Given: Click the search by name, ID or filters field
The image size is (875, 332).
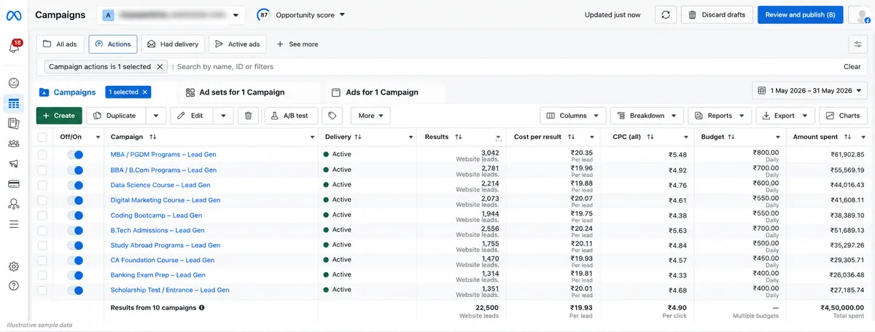Looking at the screenshot, I should click(x=503, y=66).
